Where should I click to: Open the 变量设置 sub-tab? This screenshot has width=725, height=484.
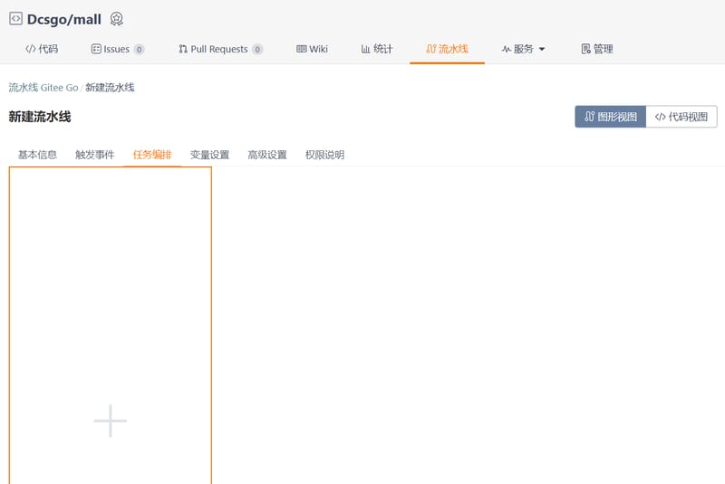pyautogui.click(x=210, y=155)
